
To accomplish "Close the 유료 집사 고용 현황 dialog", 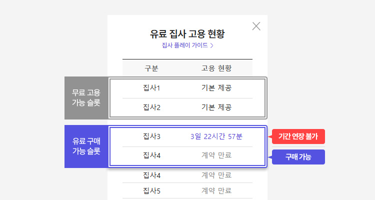I will coord(256,26).
